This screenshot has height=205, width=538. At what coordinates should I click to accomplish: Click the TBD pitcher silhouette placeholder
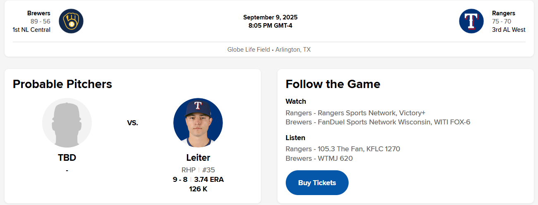pos(67,123)
